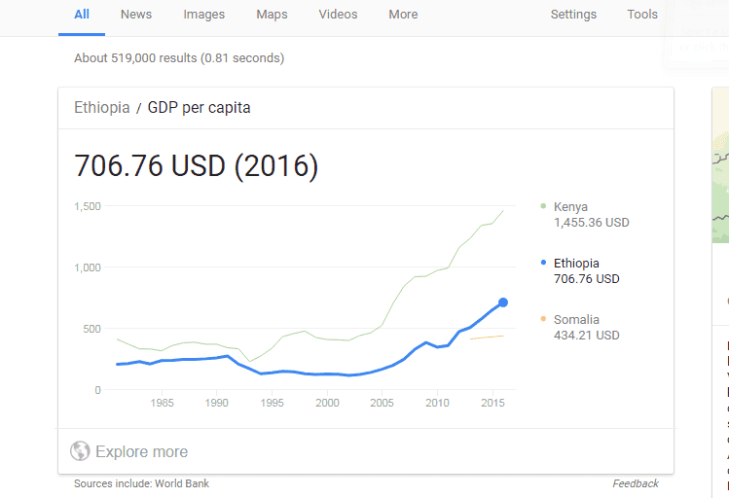Open the search Tools options

pos(642,15)
